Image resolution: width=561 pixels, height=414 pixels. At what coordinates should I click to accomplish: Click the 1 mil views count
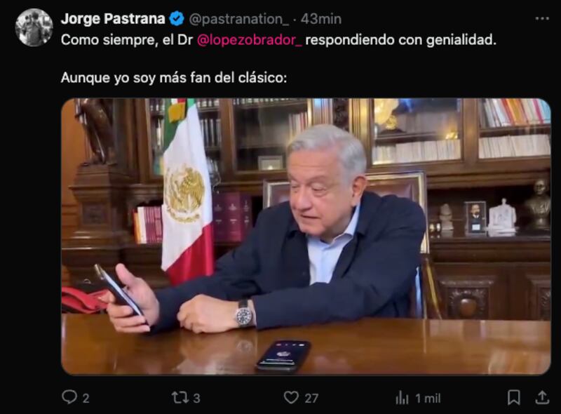(428, 399)
